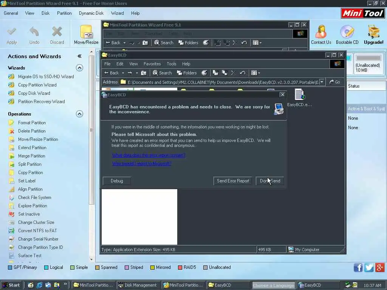The height and width of the screenshot is (290, 387).
Task: Click Back in the MiniTool explorer window
Action: [113, 43]
